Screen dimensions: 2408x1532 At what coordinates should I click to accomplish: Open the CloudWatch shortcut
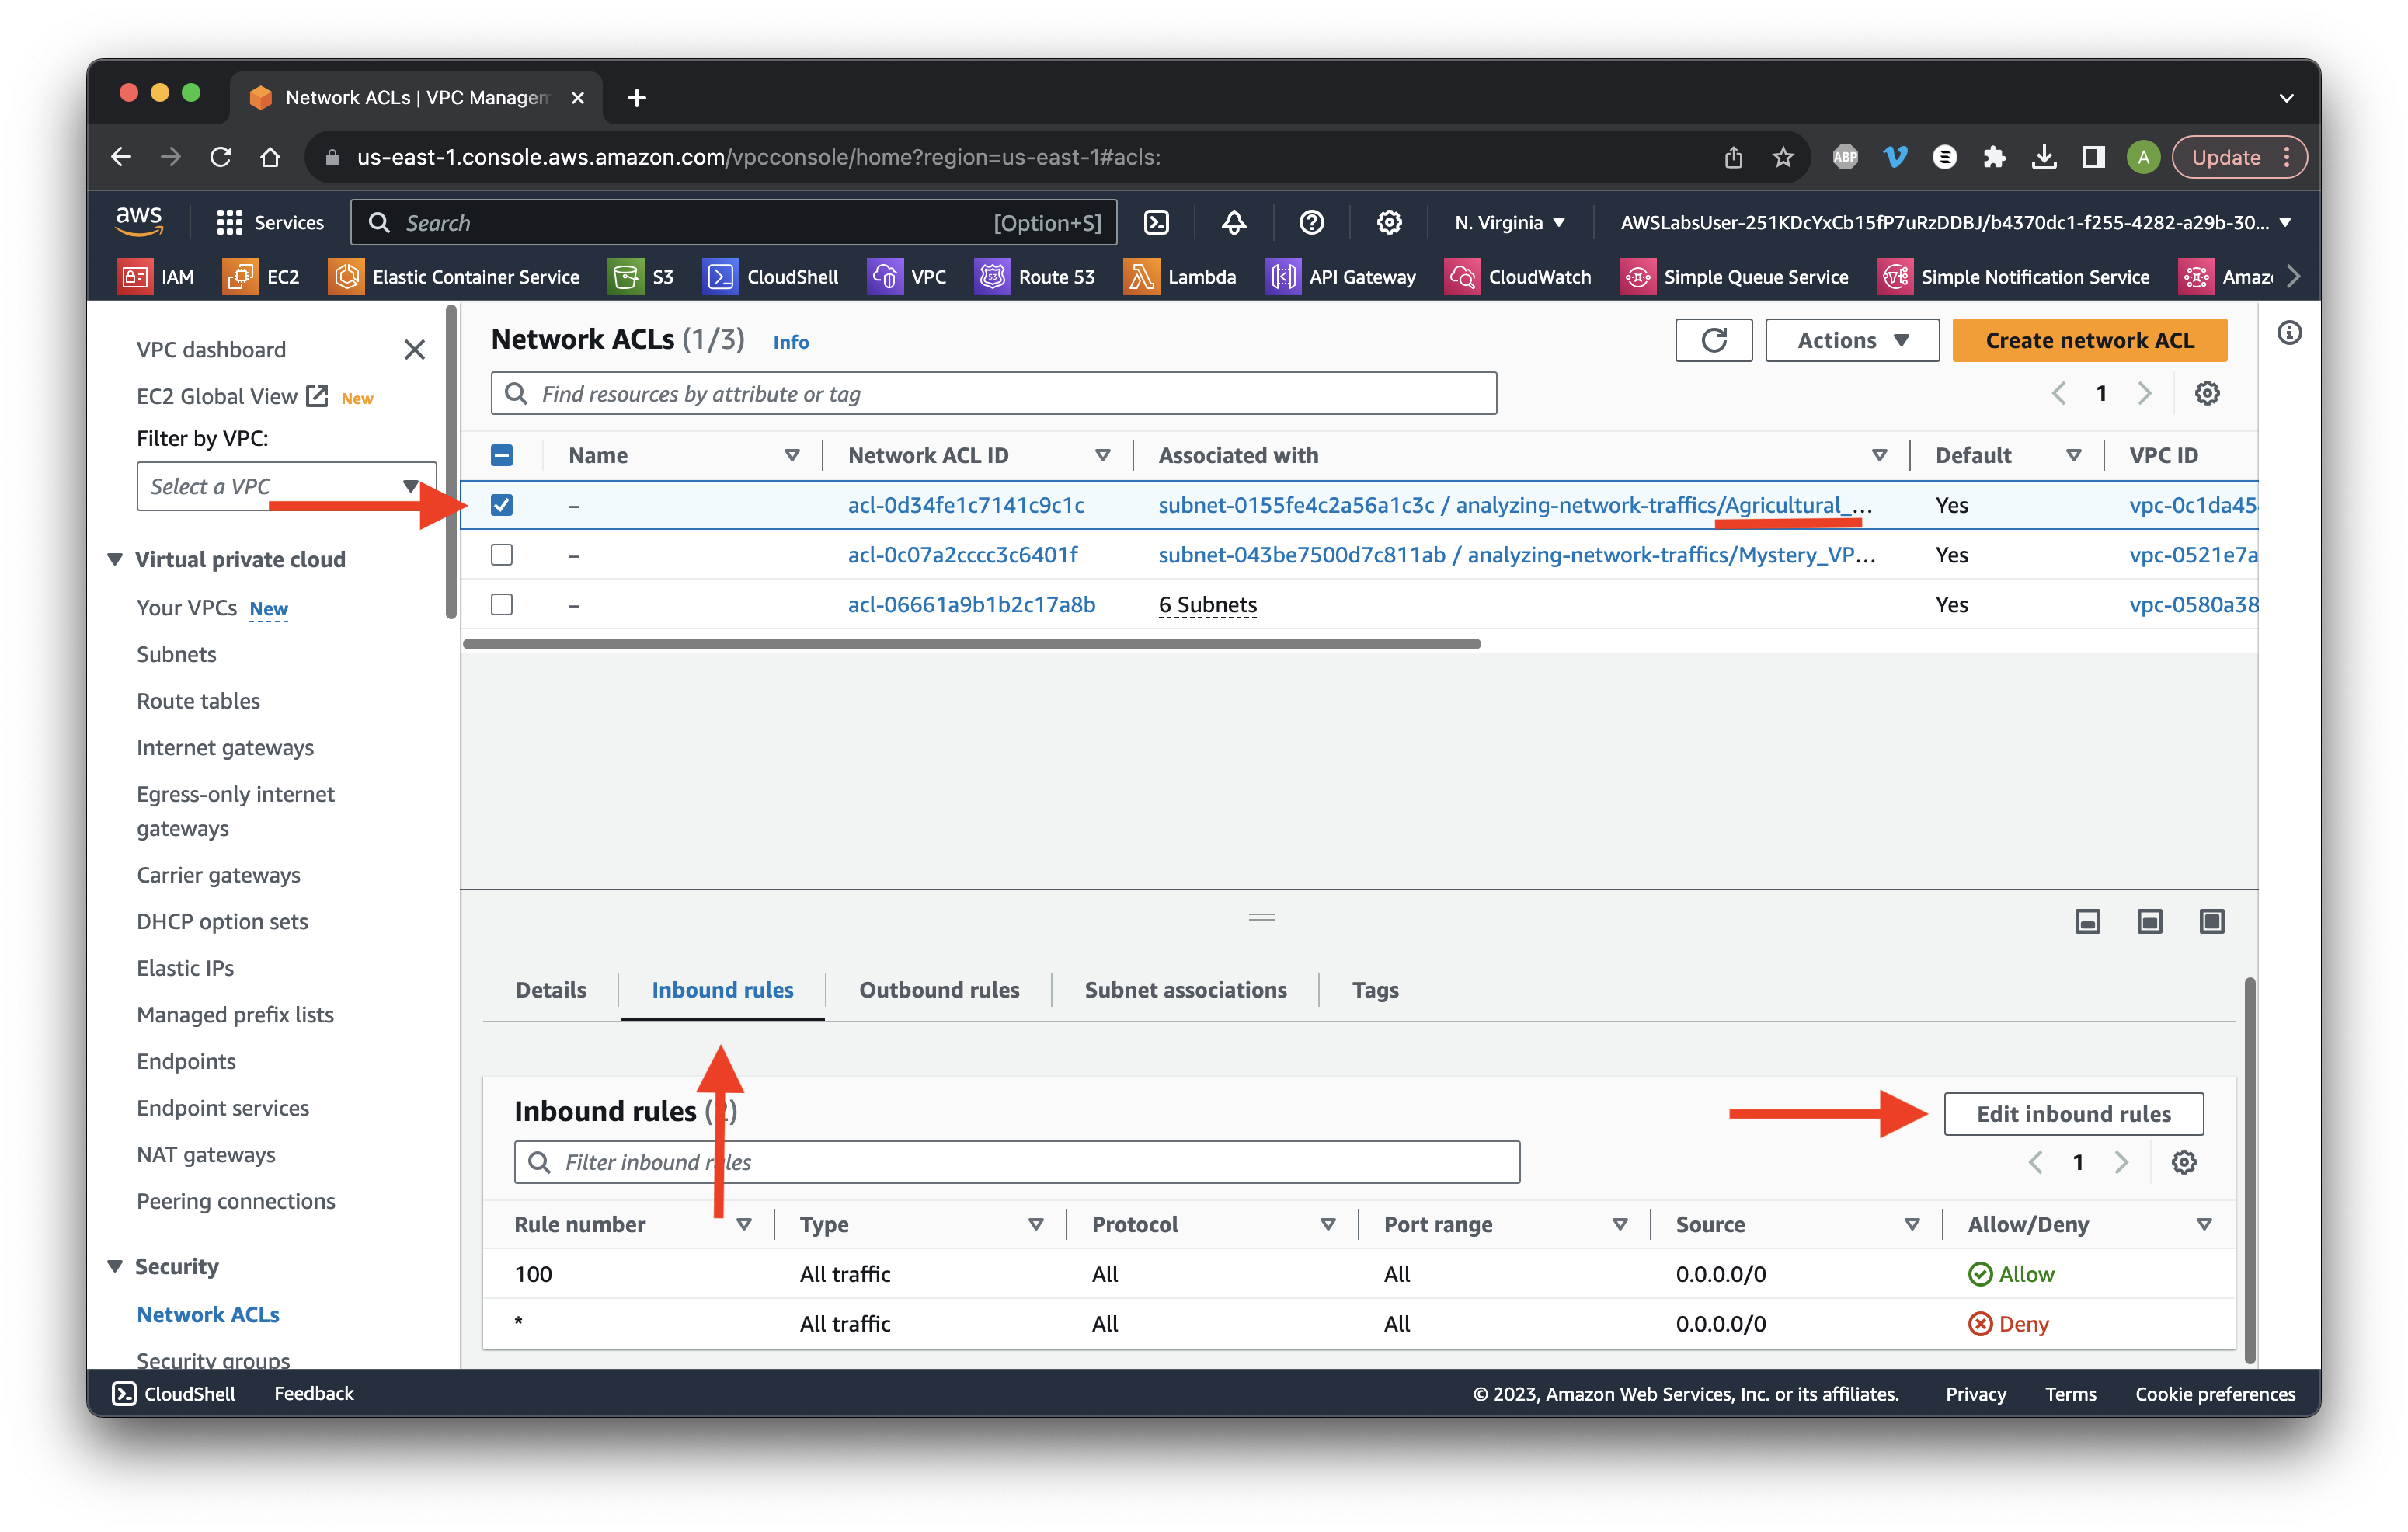[1518, 277]
